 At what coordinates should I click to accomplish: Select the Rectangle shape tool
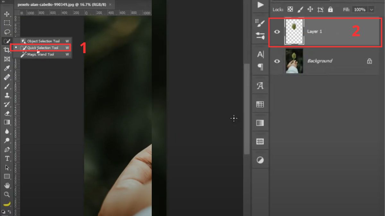(x=7, y=176)
